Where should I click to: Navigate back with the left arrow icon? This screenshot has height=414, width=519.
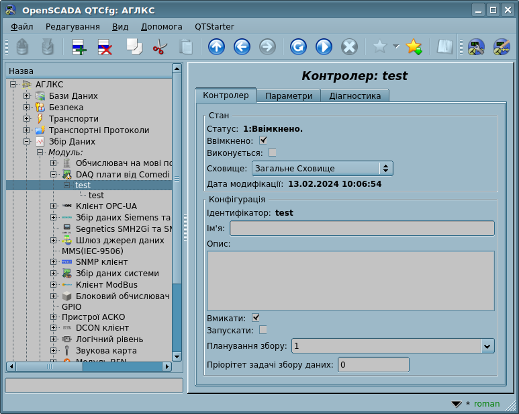click(242, 47)
